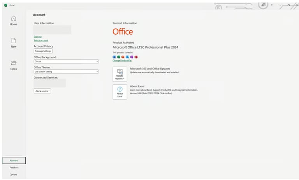The width and height of the screenshot is (299, 180).
Task: Click the Account page heading
Action: point(39,15)
